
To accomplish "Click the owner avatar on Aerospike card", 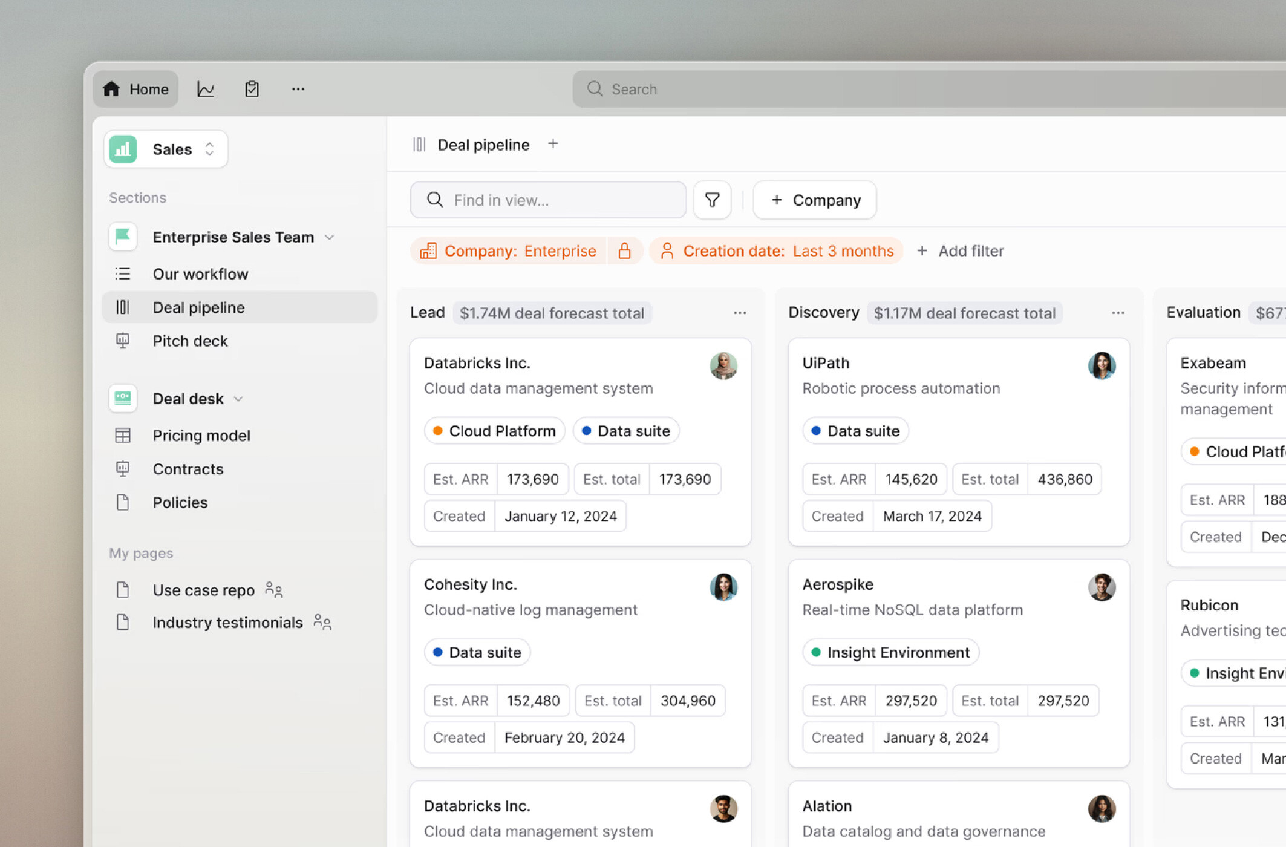I will tap(1102, 587).
